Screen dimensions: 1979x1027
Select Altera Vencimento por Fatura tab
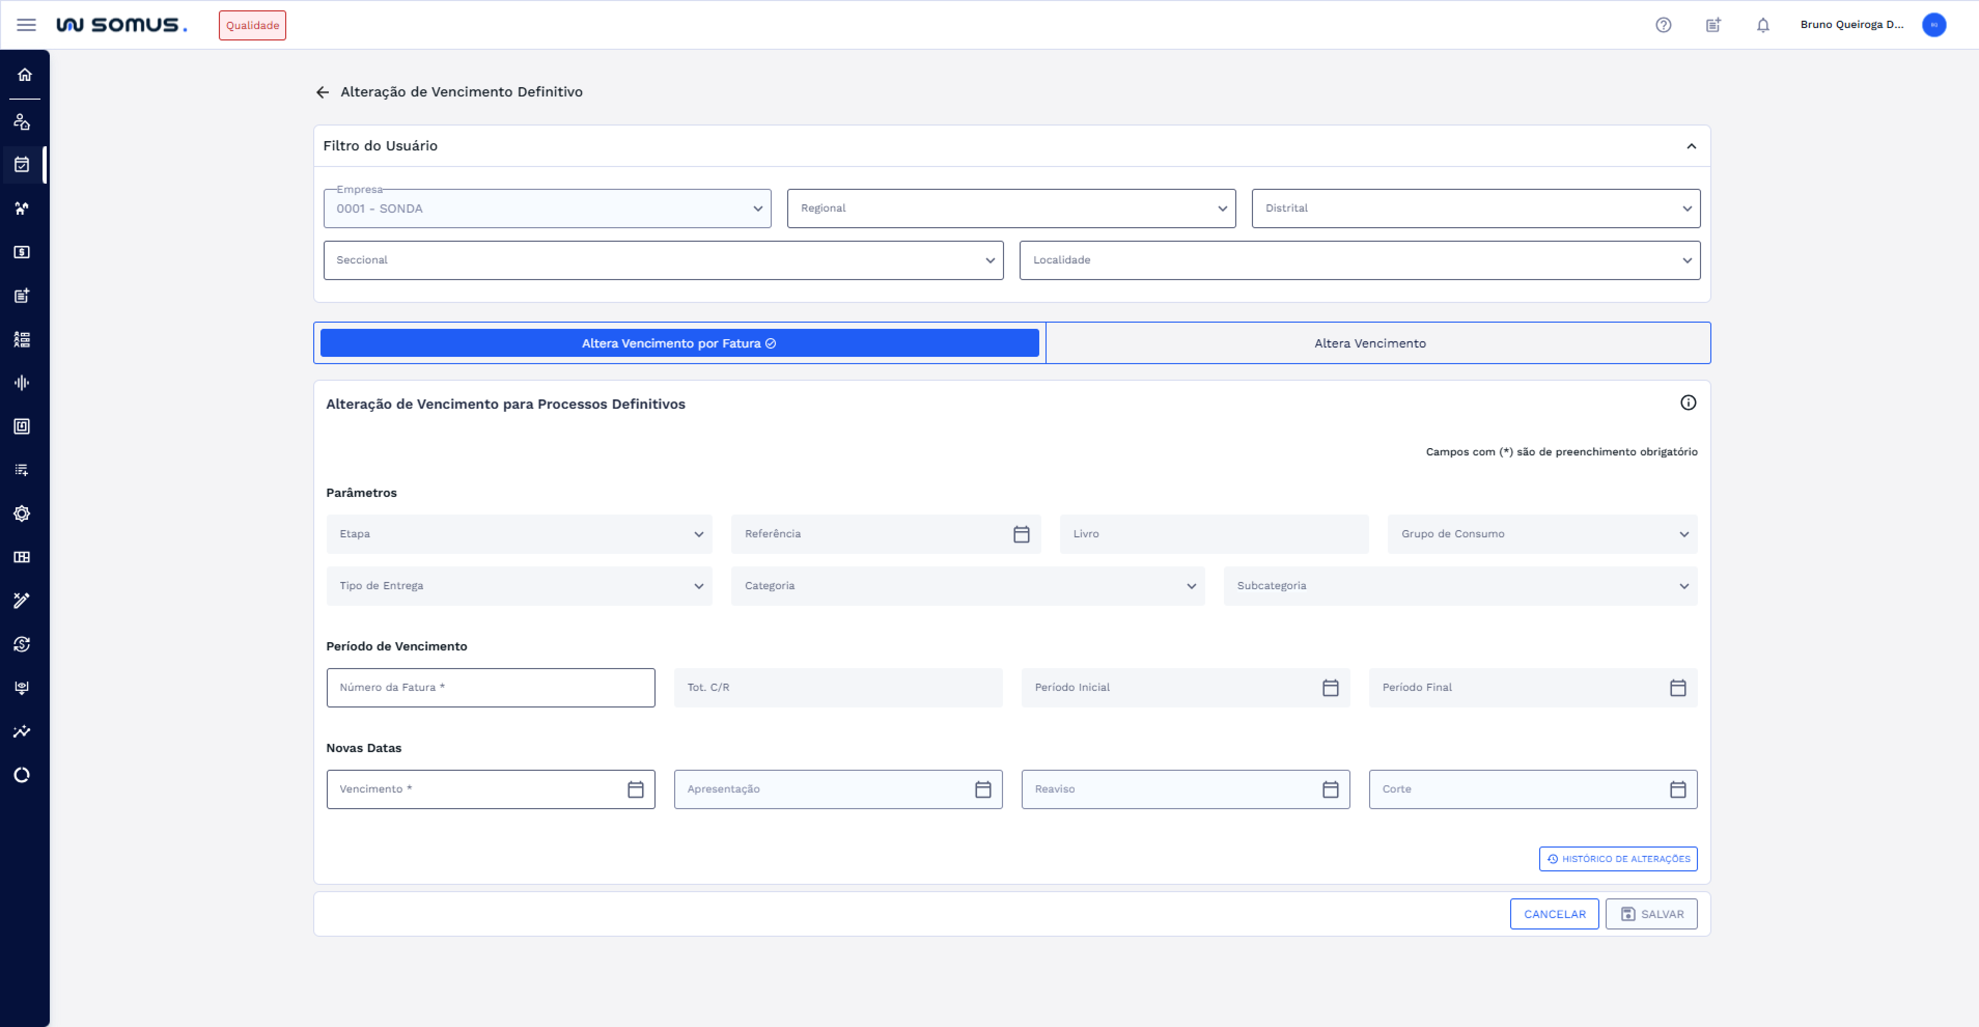click(x=679, y=343)
